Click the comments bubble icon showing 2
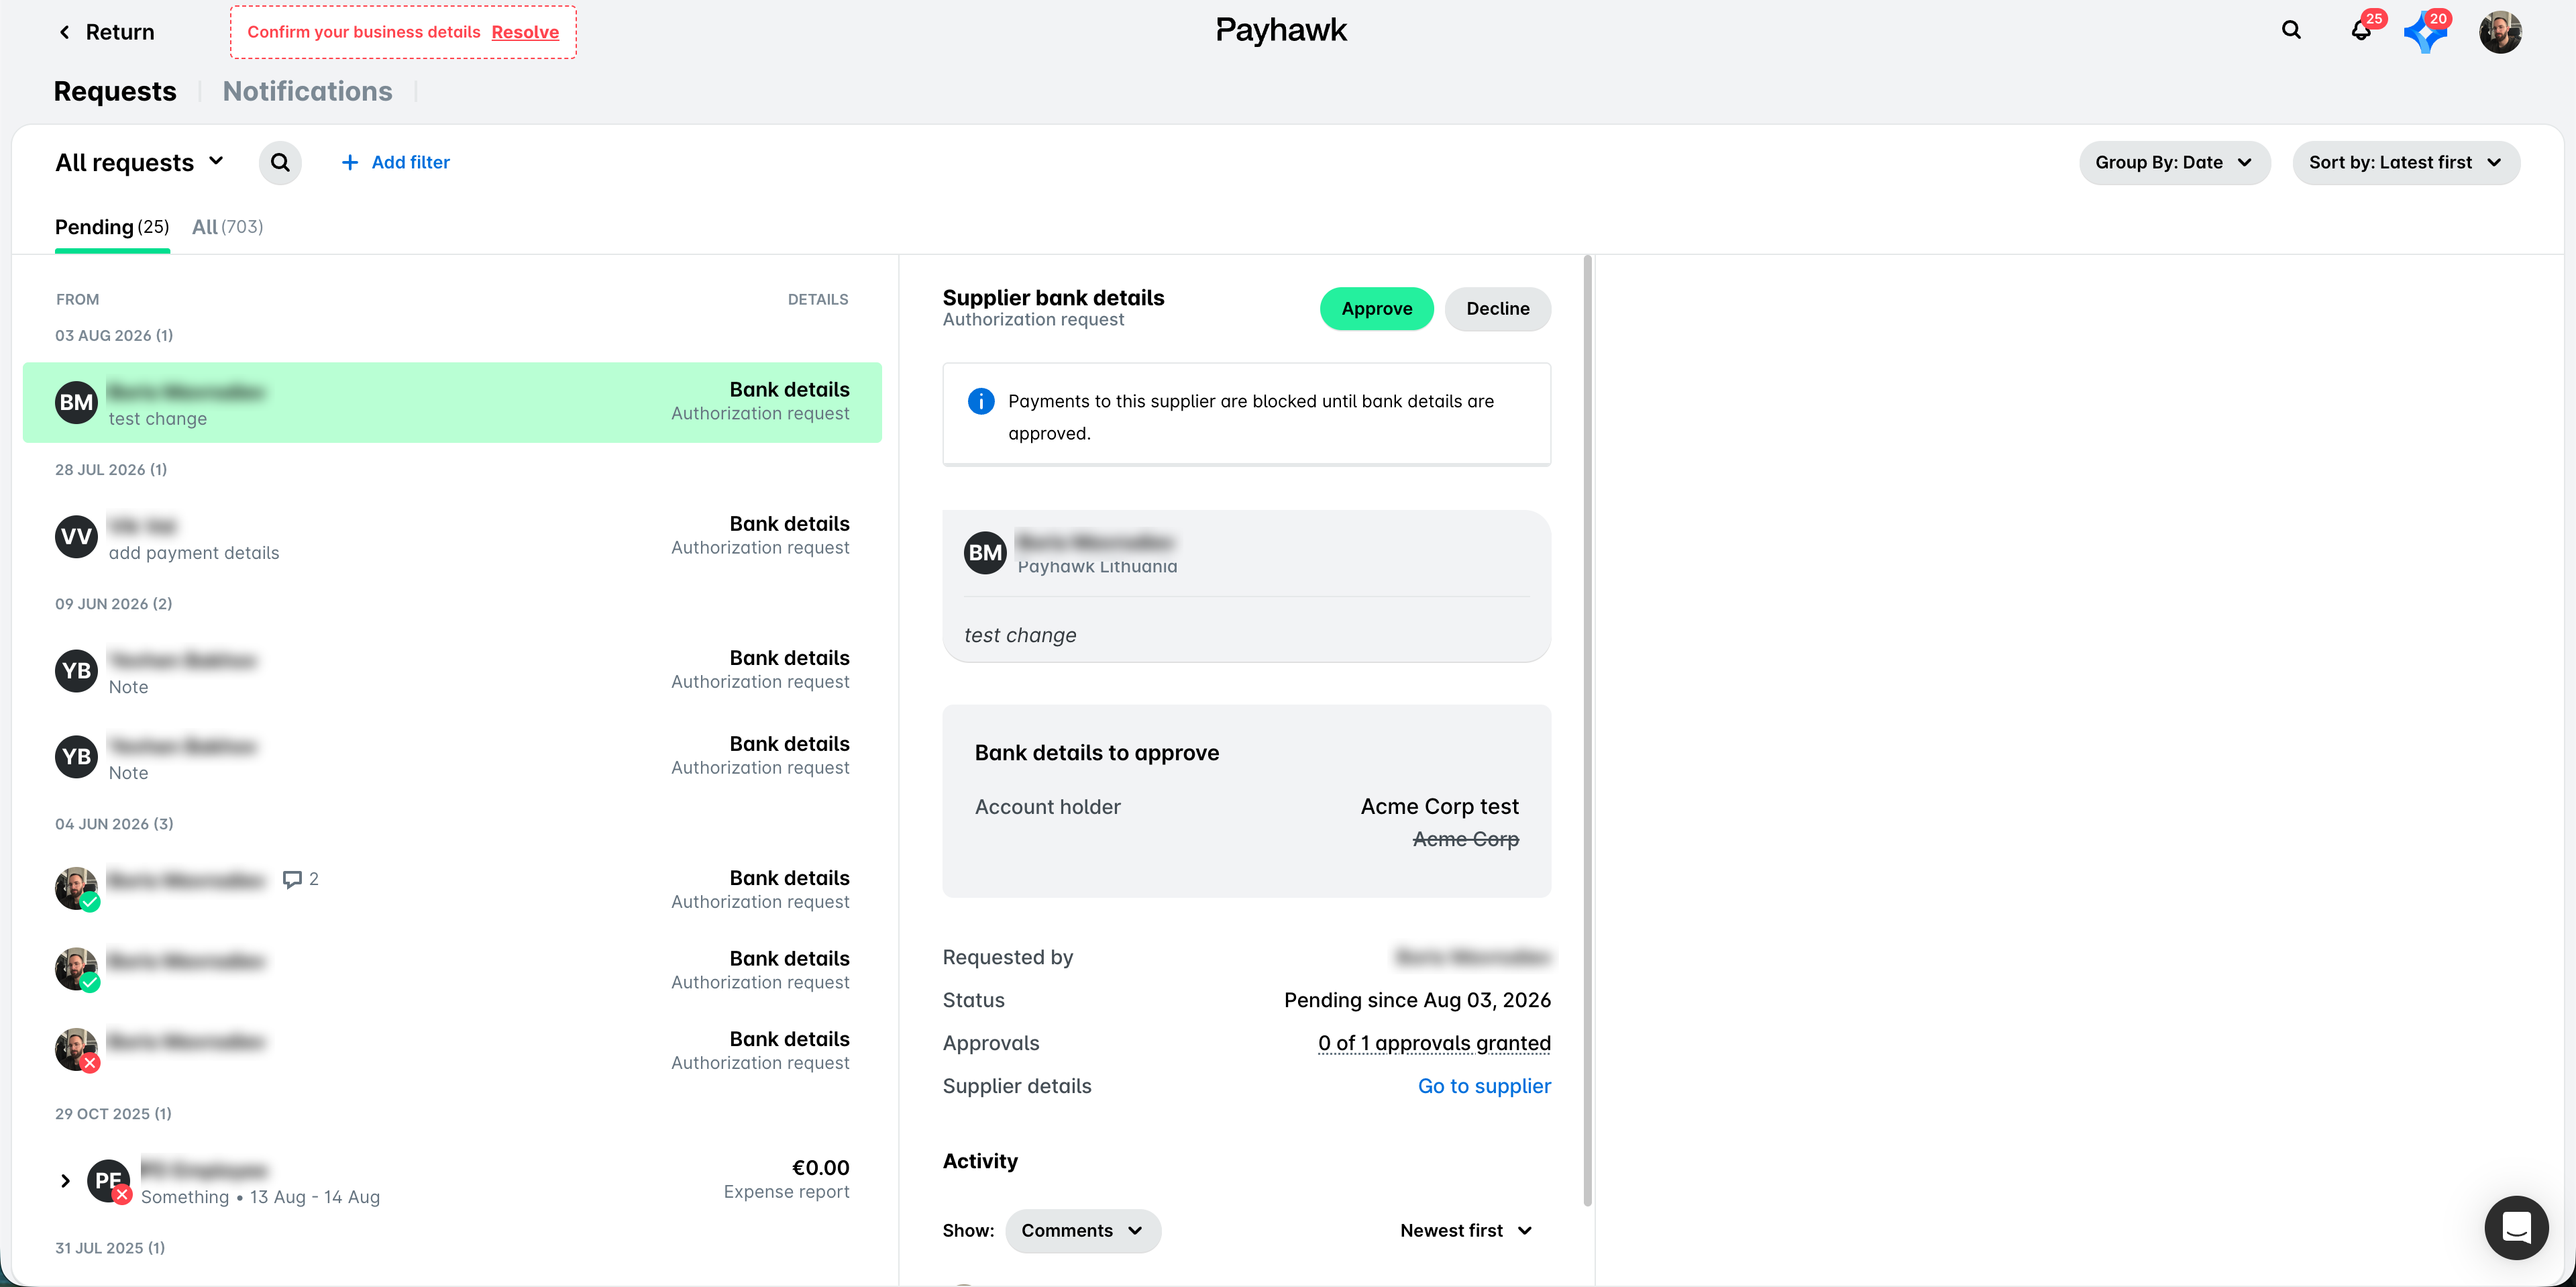This screenshot has width=2576, height=1287. click(292, 879)
